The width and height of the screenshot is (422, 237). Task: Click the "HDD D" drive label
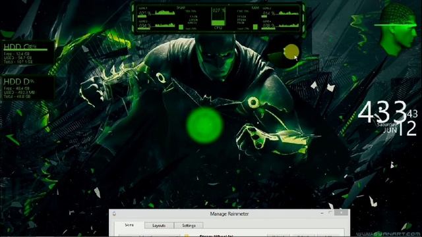[16, 82]
